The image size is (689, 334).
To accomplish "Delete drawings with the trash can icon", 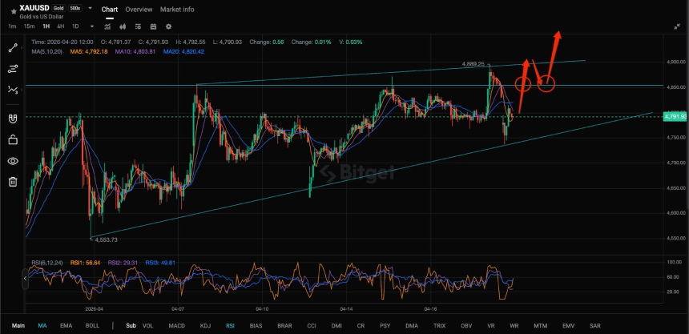I will tap(13, 182).
